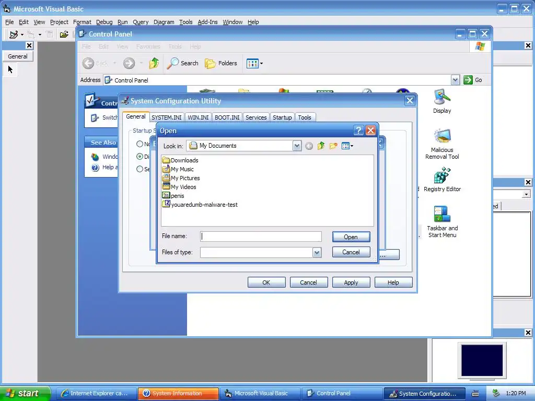The image size is (535, 401).
Task: Click the Start button
Action: (25, 394)
